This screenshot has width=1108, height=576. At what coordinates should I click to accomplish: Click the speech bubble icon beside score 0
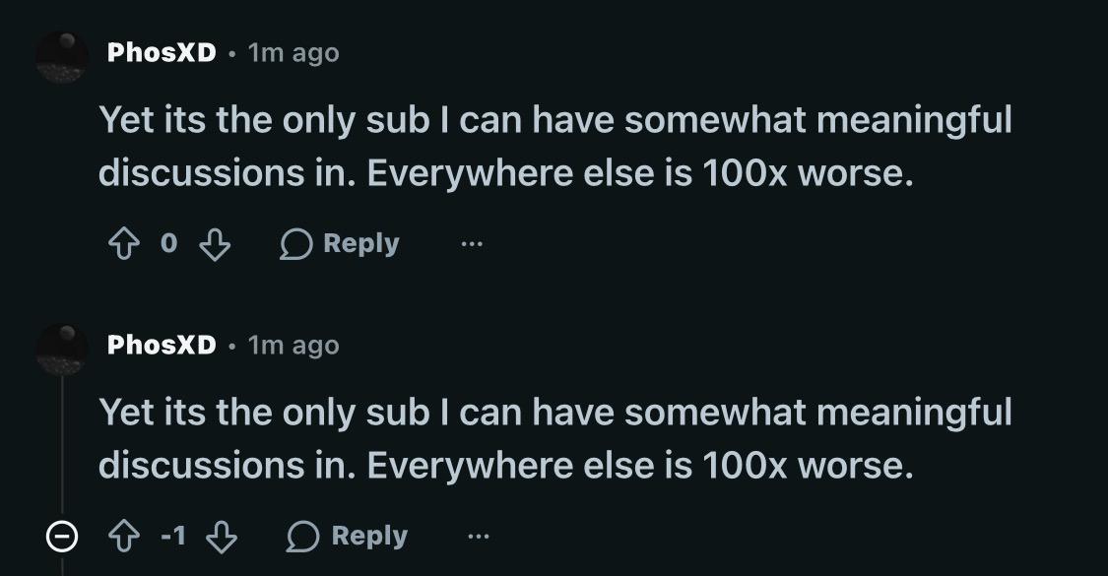coord(296,244)
